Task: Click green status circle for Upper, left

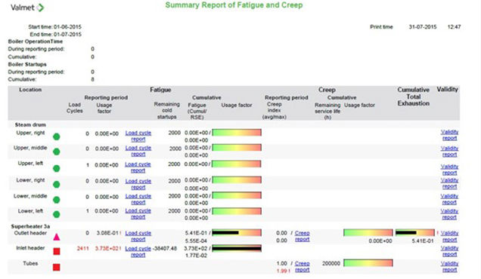Action: [57, 169]
